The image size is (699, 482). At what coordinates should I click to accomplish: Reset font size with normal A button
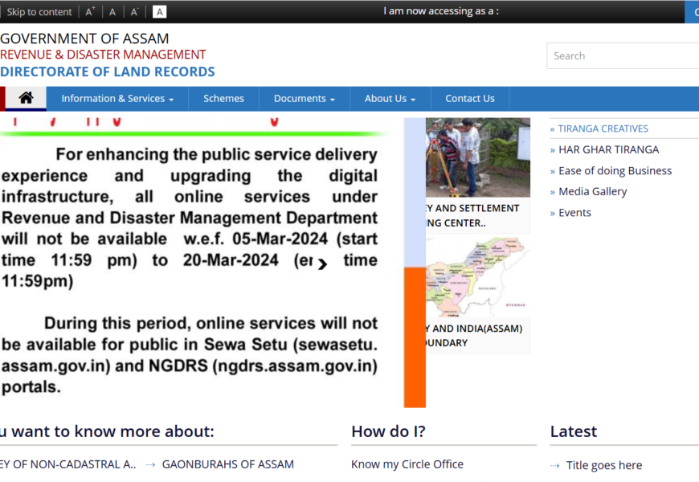[112, 12]
